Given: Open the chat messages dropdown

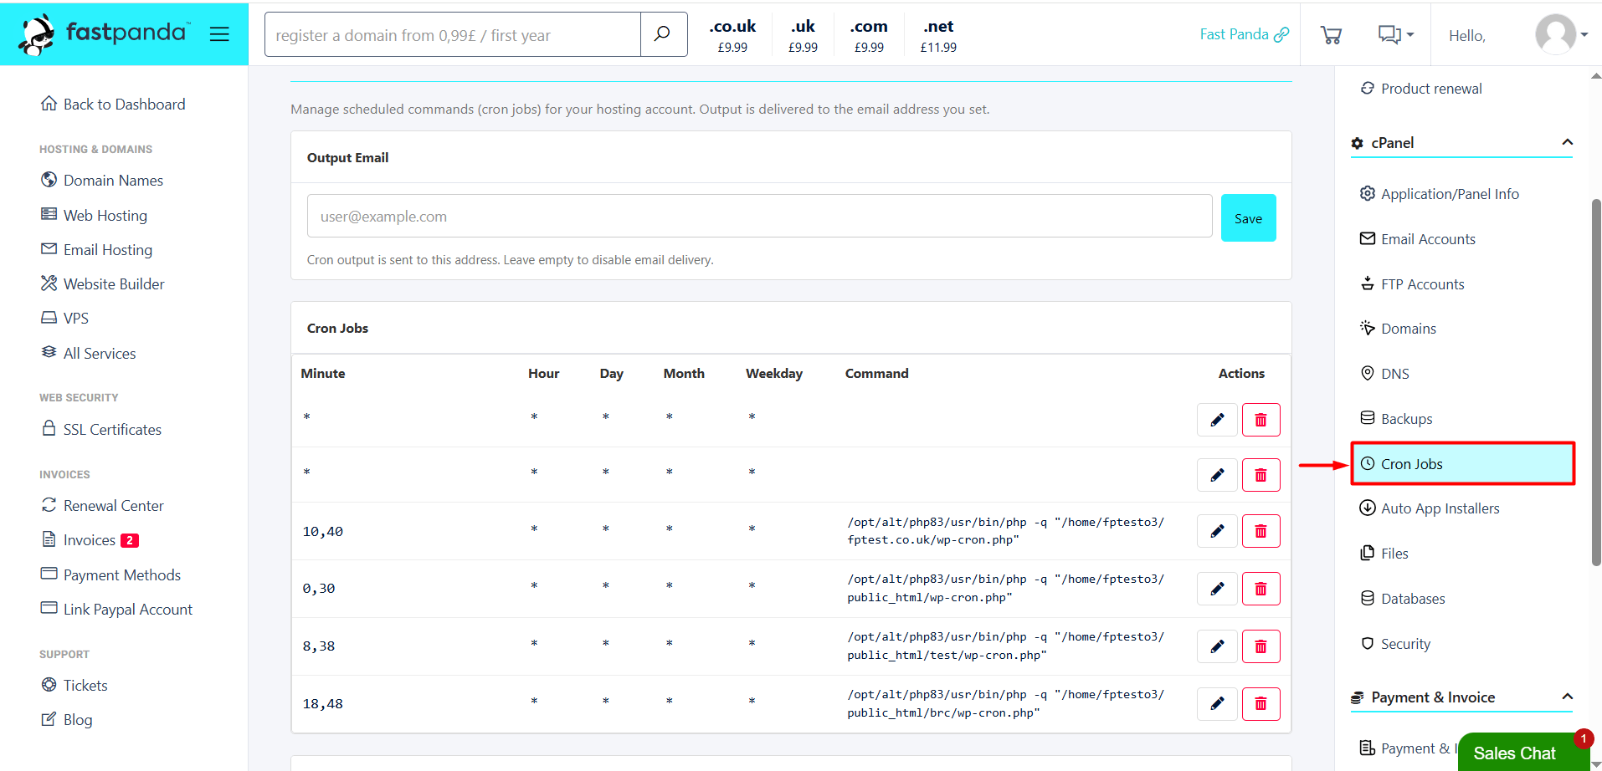Looking at the screenshot, I should click(x=1395, y=35).
